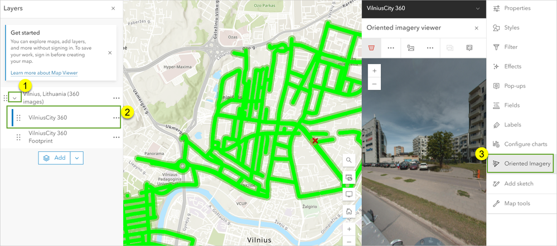Click the red X marker on map

[314, 141]
